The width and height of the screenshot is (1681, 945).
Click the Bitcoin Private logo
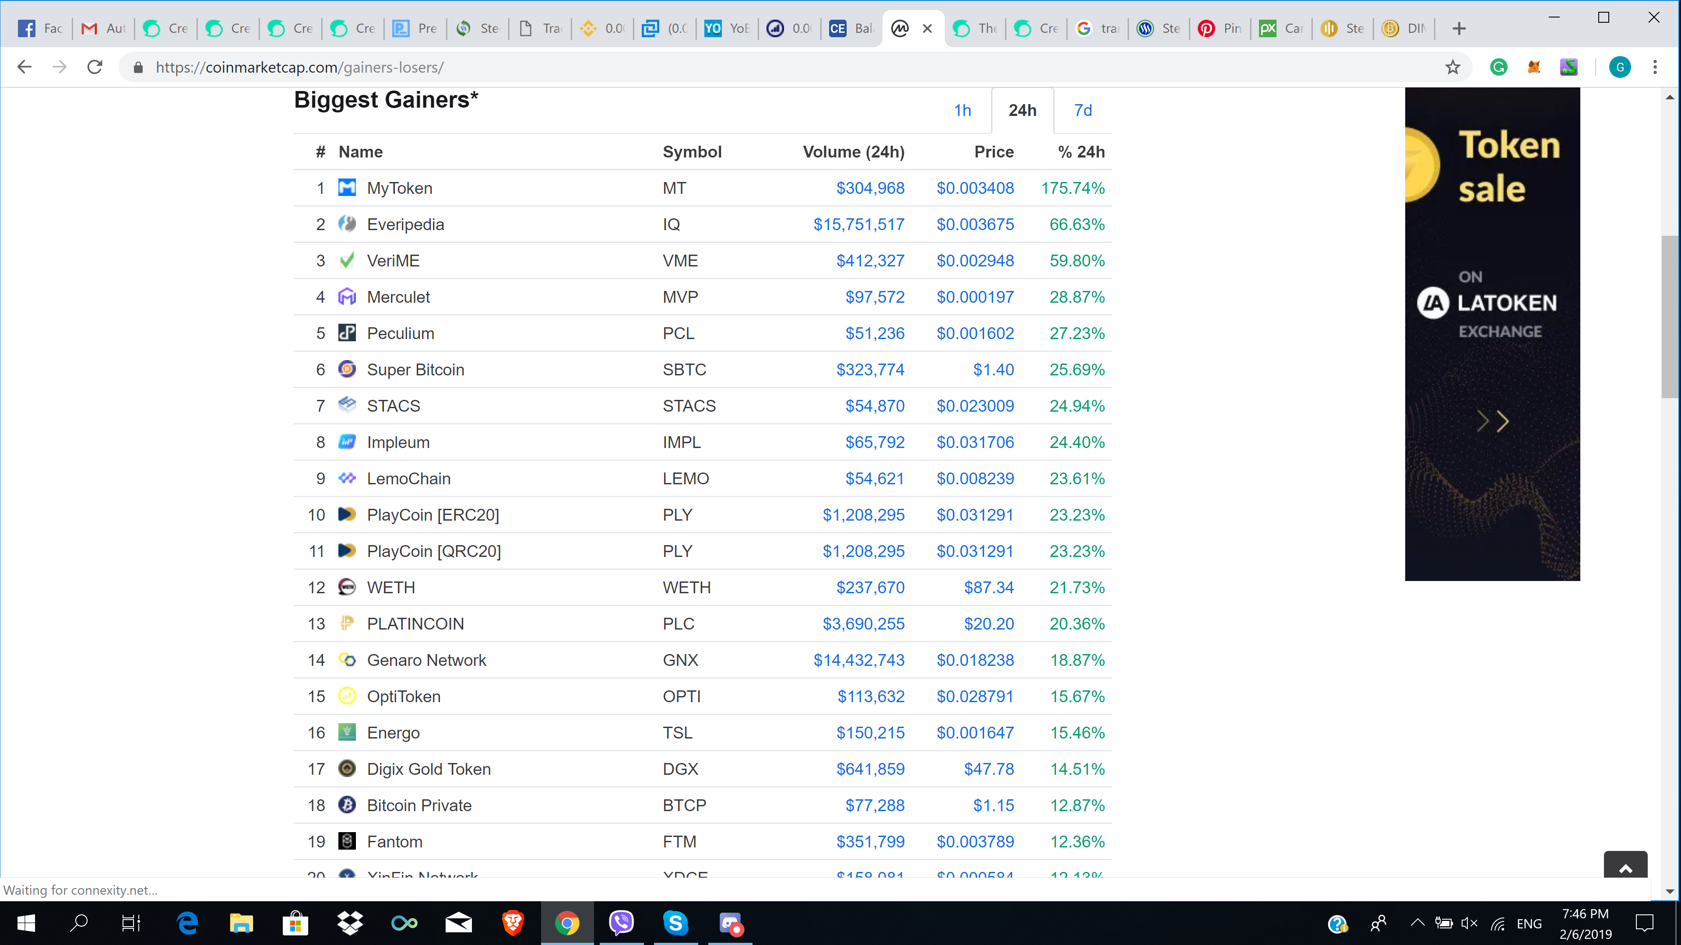point(347,805)
